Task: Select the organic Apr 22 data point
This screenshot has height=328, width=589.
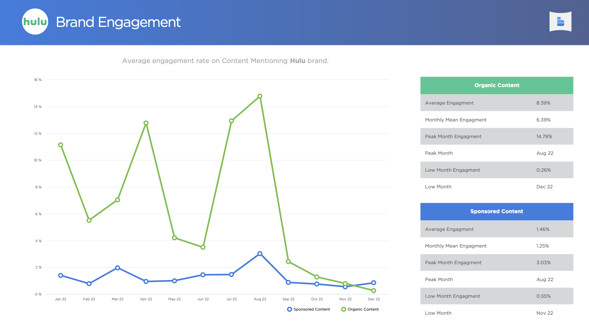Action: [x=146, y=123]
